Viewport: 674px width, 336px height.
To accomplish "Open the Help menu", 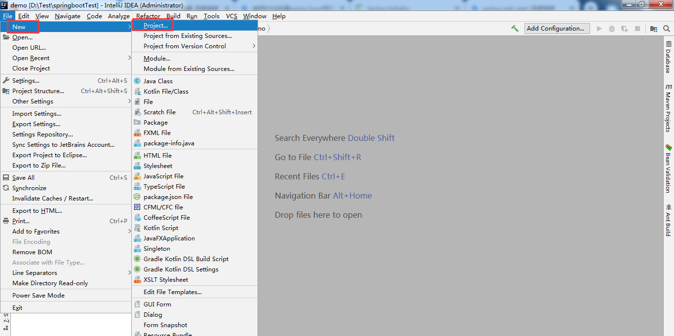I will point(279,16).
